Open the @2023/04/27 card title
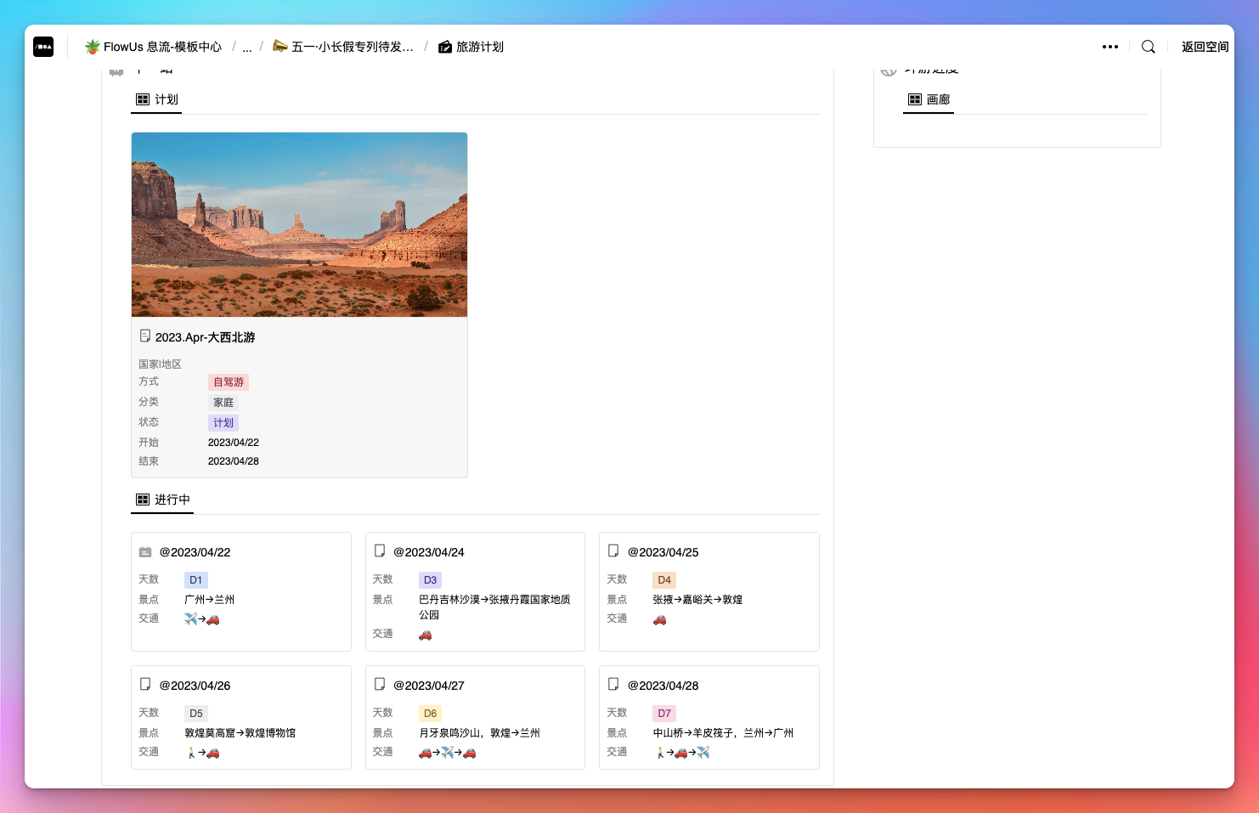1259x813 pixels. pos(429,686)
